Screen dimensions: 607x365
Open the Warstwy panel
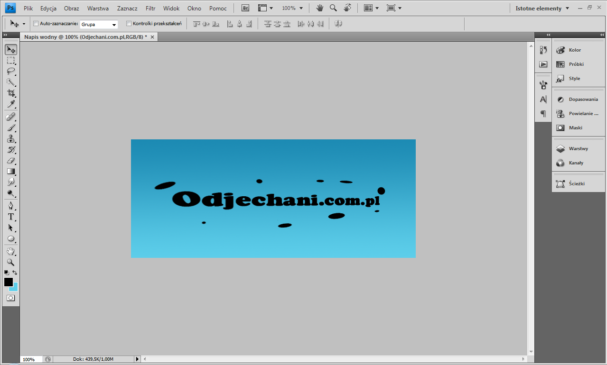578,148
